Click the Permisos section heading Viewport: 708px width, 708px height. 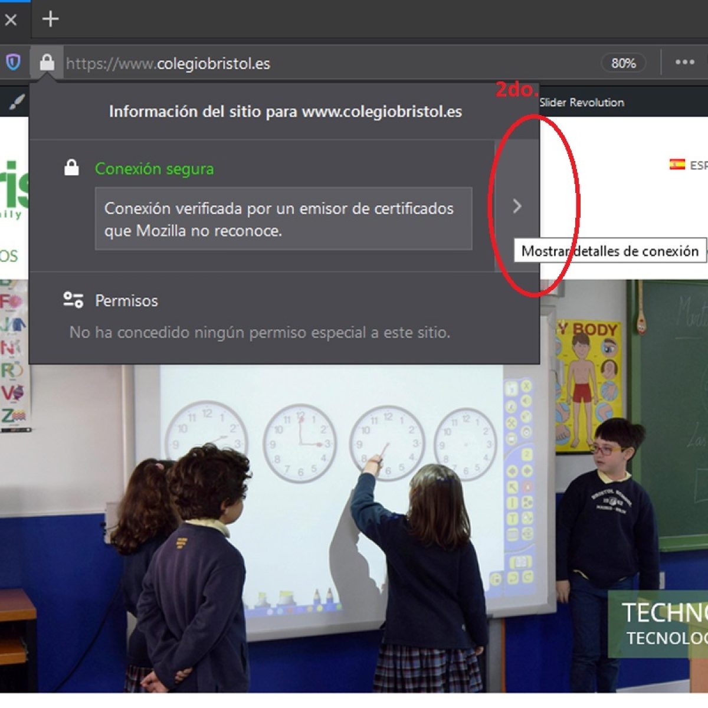click(126, 301)
